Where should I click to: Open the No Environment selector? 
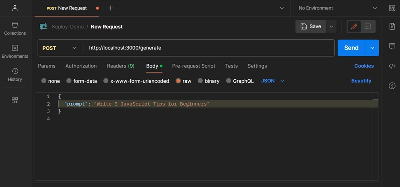(338, 8)
